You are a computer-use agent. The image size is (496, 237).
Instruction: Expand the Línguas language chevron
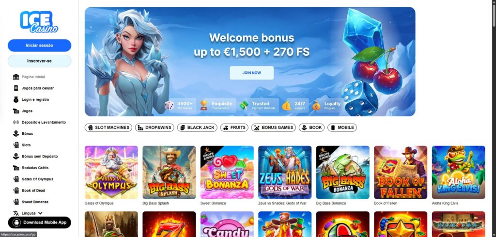pos(40,213)
